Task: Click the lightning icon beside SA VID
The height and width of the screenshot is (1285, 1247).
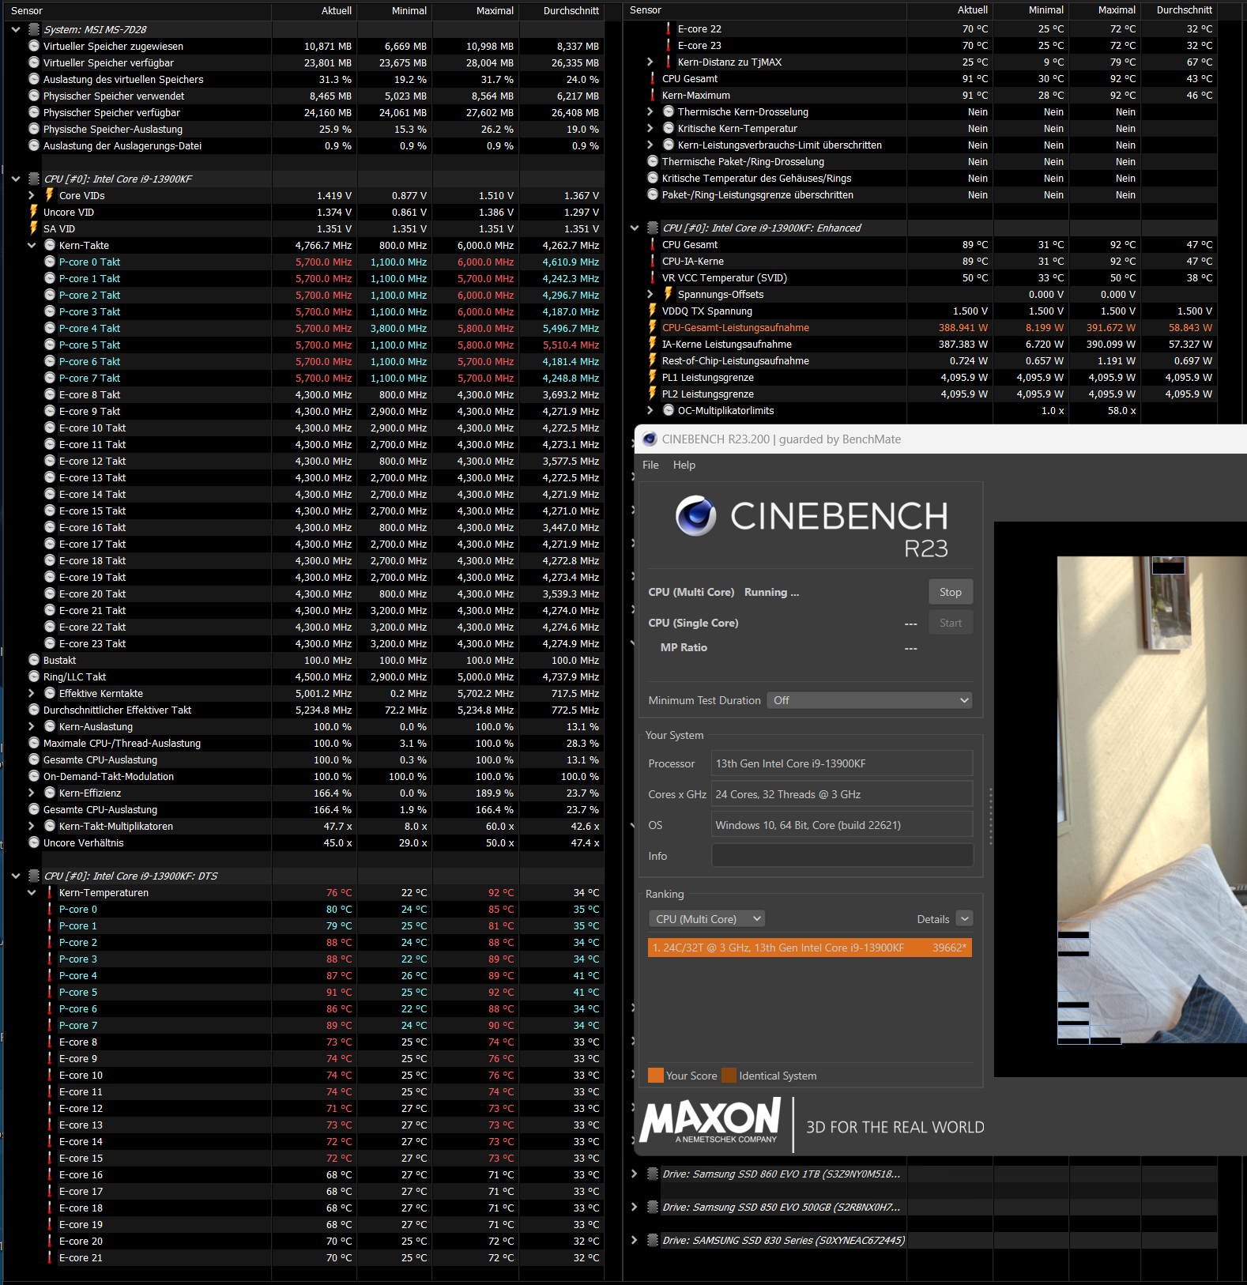Action: 34,228
